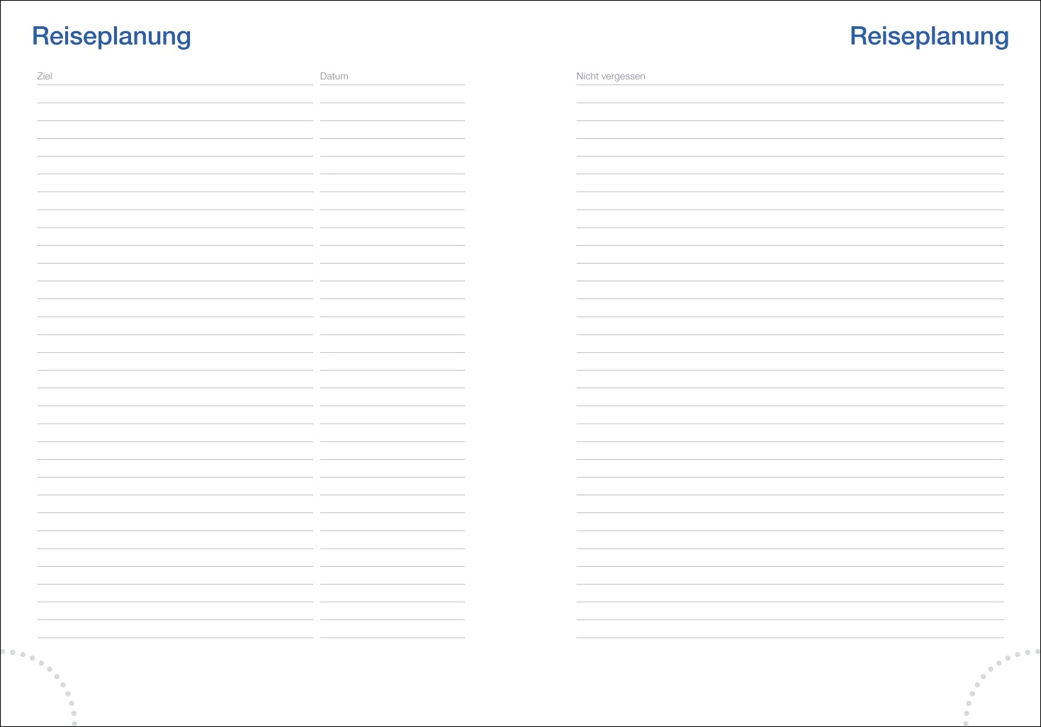
Task: Click the left Reiseplanung page title
Action: click(x=111, y=36)
